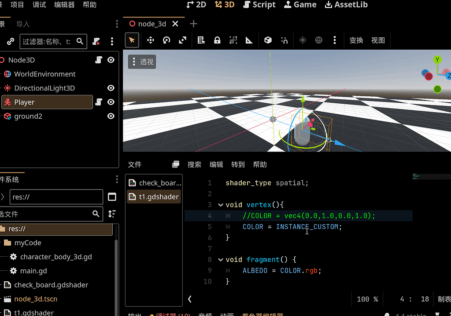Open AssetLib from the top bar

346,5
